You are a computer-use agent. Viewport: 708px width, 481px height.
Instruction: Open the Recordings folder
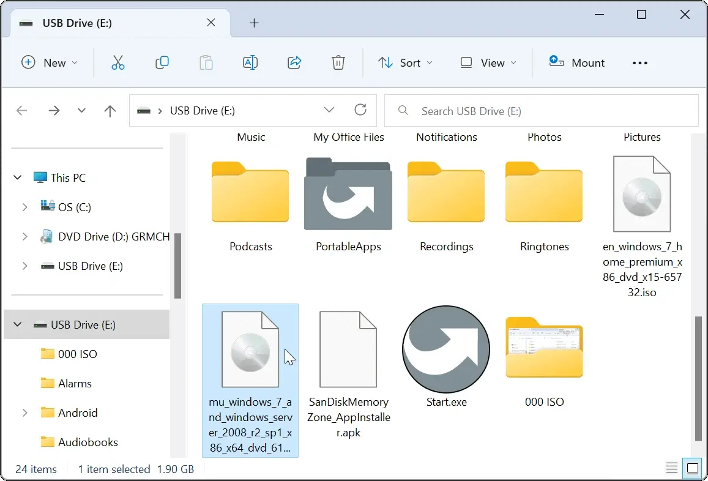[446, 193]
